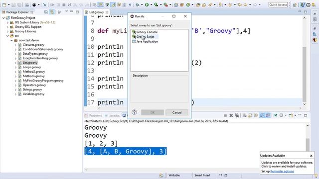Click the Save All toolbar icon
This screenshot has height=179, width=319.
19,4
